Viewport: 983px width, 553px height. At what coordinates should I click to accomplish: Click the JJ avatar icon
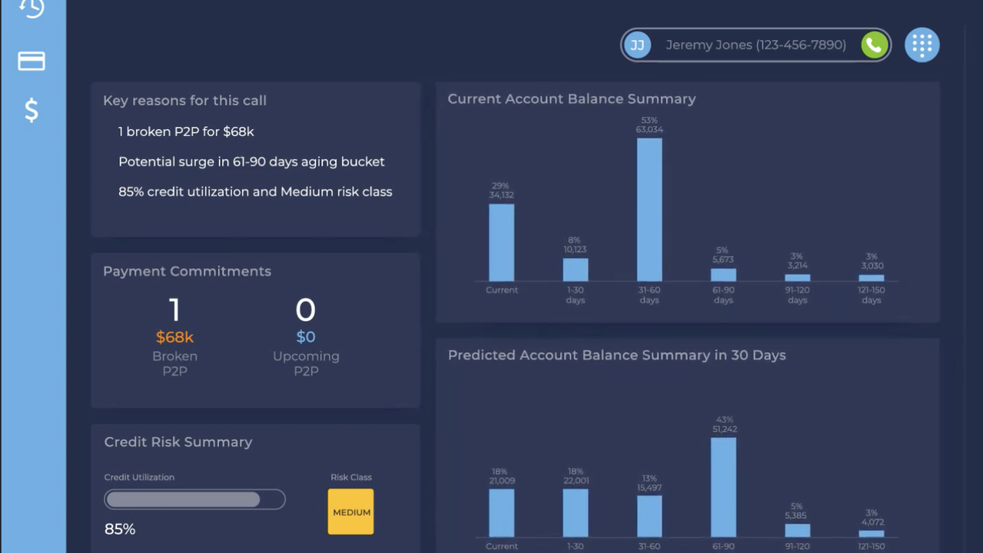click(x=636, y=45)
